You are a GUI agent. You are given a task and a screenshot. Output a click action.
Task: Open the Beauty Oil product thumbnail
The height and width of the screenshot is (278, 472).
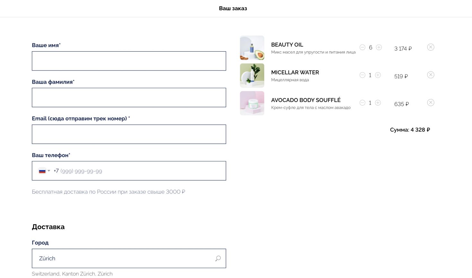click(252, 48)
